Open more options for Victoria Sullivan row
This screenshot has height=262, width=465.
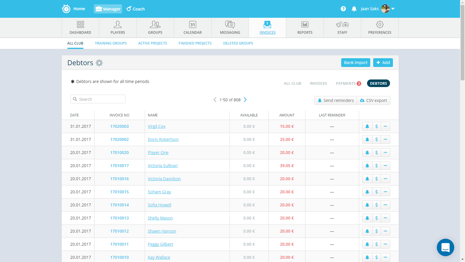pyautogui.click(x=385, y=166)
